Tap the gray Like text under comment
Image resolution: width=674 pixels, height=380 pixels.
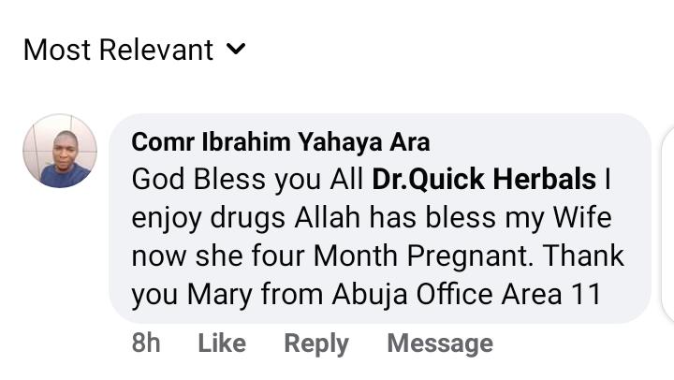(222, 343)
